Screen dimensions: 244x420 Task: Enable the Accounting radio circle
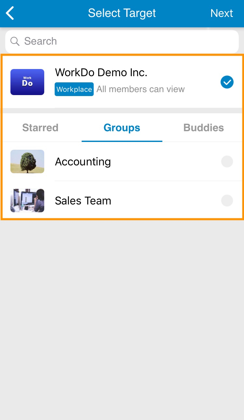click(x=227, y=161)
